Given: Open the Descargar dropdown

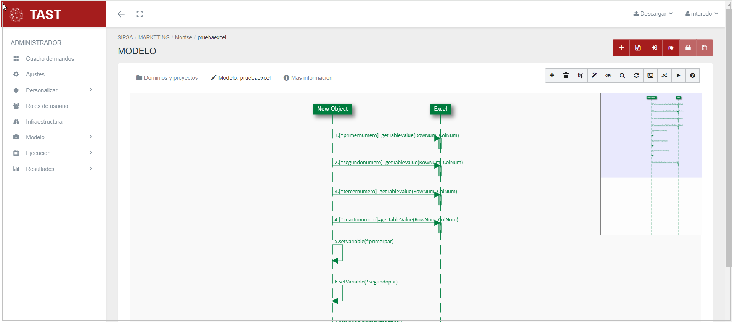Looking at the screenshot, I should (x=653, y=14).
